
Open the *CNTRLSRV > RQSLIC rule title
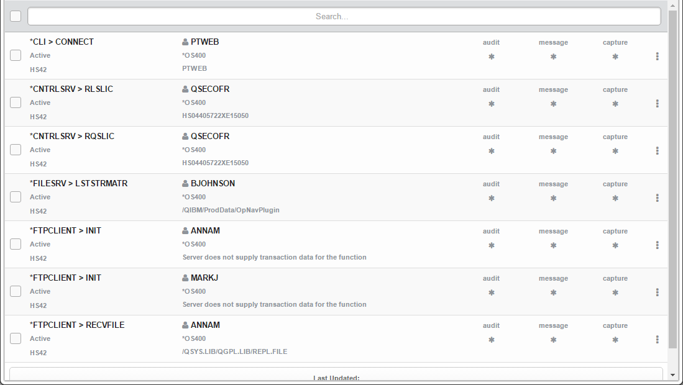72,136
